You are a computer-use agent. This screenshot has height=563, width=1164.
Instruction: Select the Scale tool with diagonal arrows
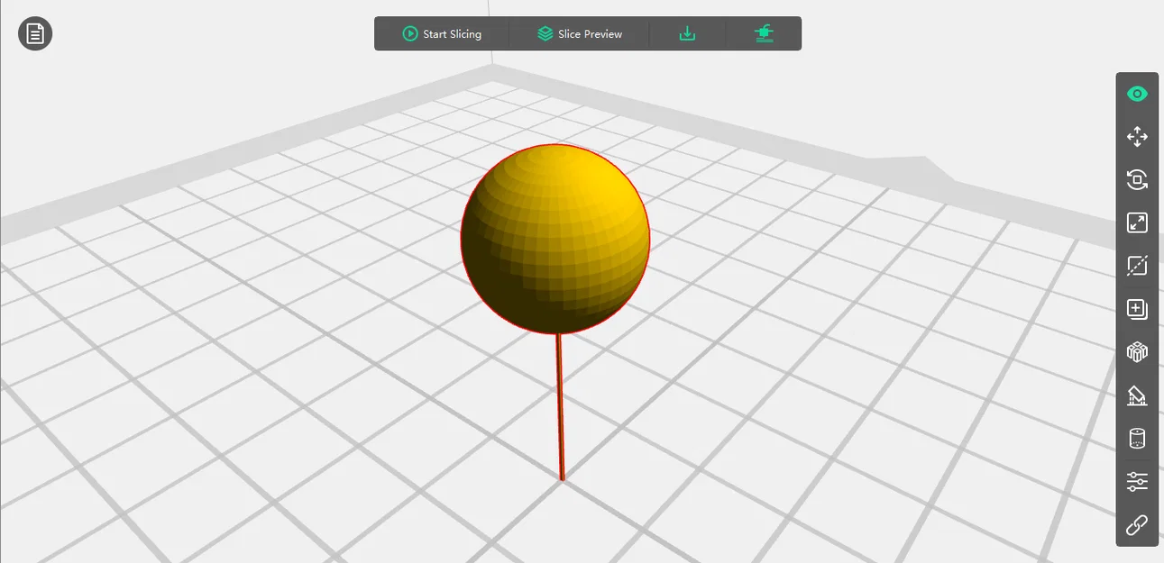click(1137, 222)
